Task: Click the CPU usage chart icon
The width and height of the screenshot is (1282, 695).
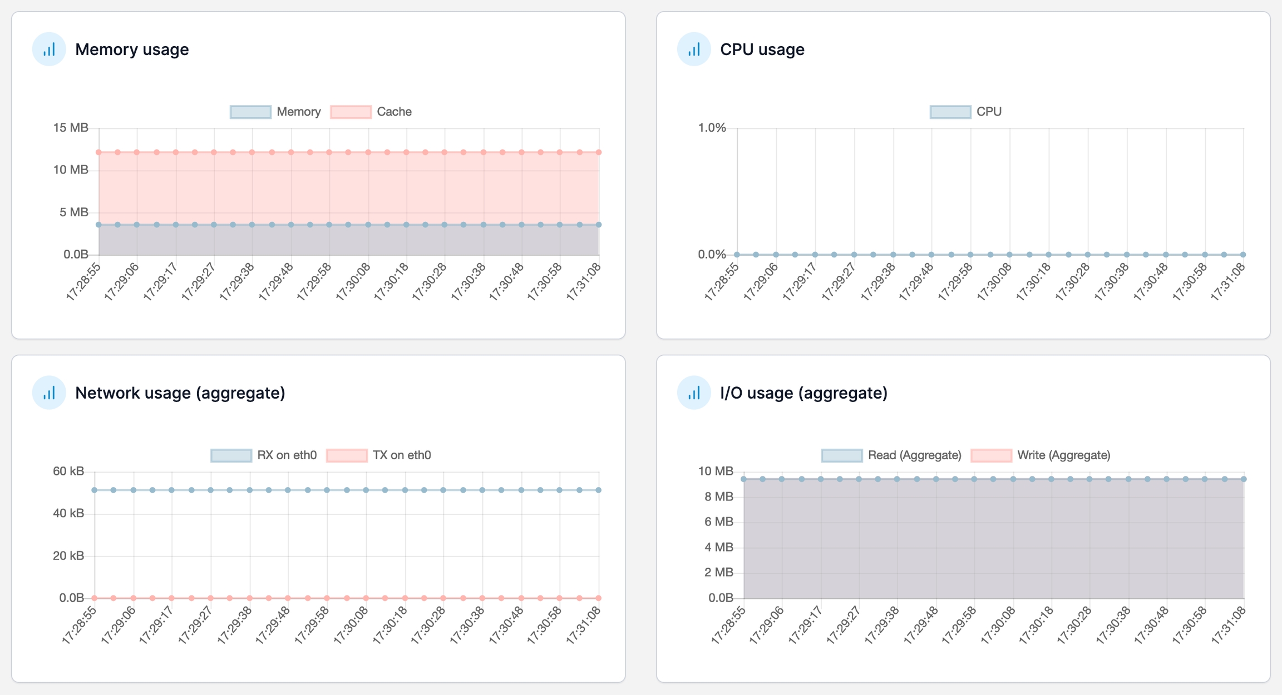Action: [693, 49]
